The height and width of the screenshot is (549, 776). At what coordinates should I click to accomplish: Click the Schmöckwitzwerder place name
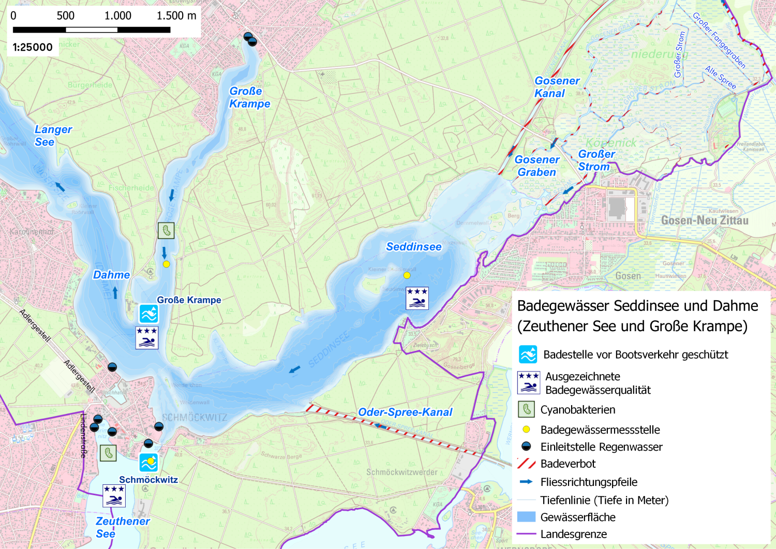pos(402,472)
